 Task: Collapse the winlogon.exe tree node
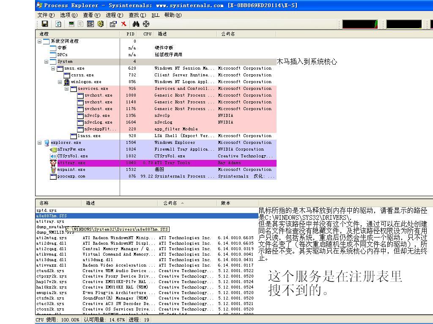pyautogui.click(x=60, y=82)
